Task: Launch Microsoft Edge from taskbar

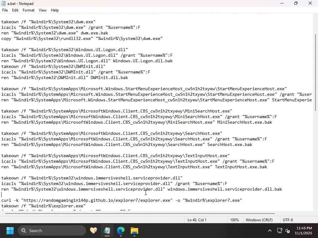Action: (x=121, y=231)
